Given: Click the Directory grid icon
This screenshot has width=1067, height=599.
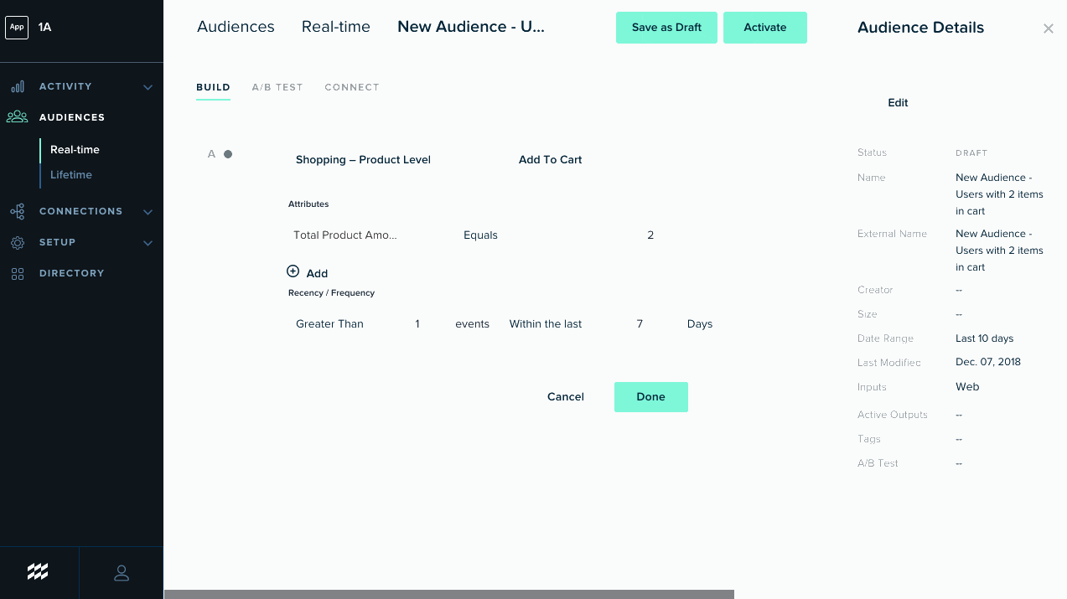Looking at the screenshot, I should click(18, 273).
